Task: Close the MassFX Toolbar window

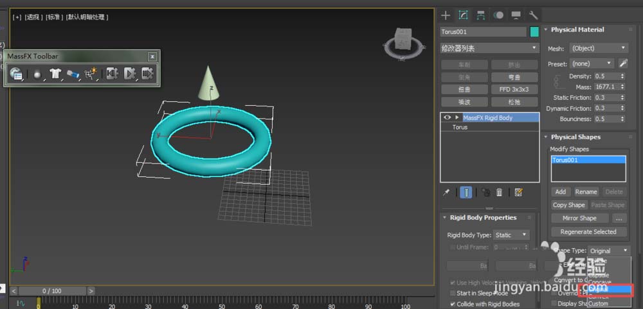Action: [x=152, y=56]
